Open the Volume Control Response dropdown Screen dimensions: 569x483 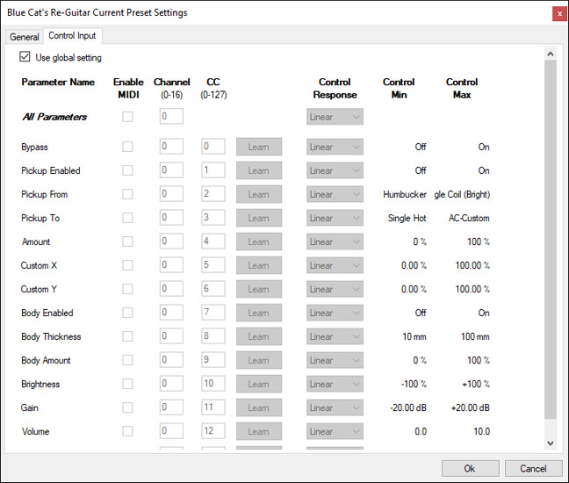point(335,431)
